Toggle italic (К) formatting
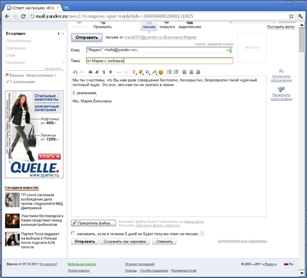 point(97,72)
